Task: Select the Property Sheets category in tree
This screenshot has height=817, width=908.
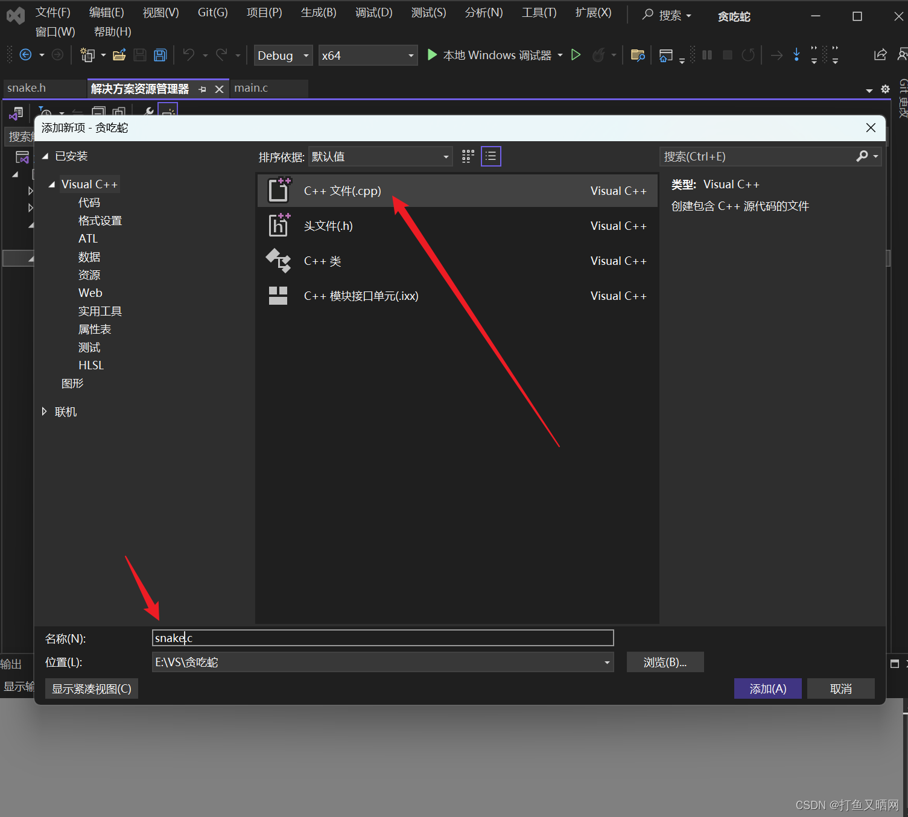Action: click(95, 329)
